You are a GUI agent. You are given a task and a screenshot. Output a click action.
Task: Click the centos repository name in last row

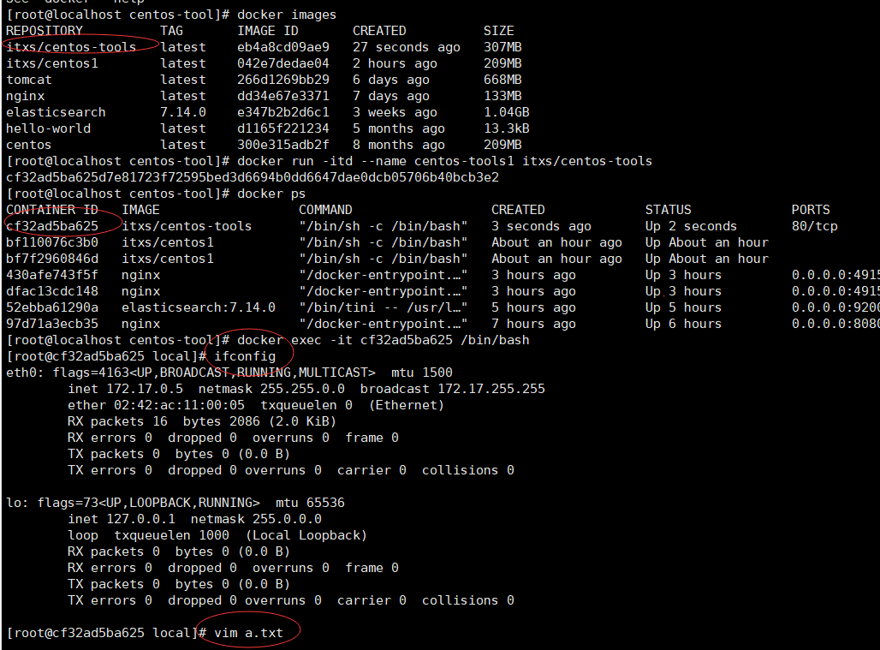point(28,145)
